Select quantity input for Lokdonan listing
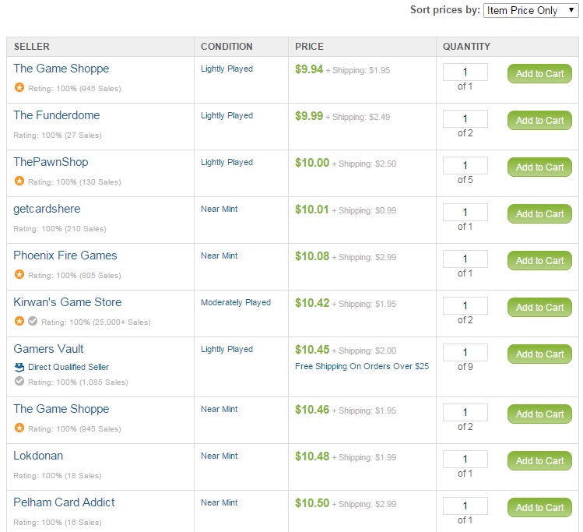 coord(465,460)
